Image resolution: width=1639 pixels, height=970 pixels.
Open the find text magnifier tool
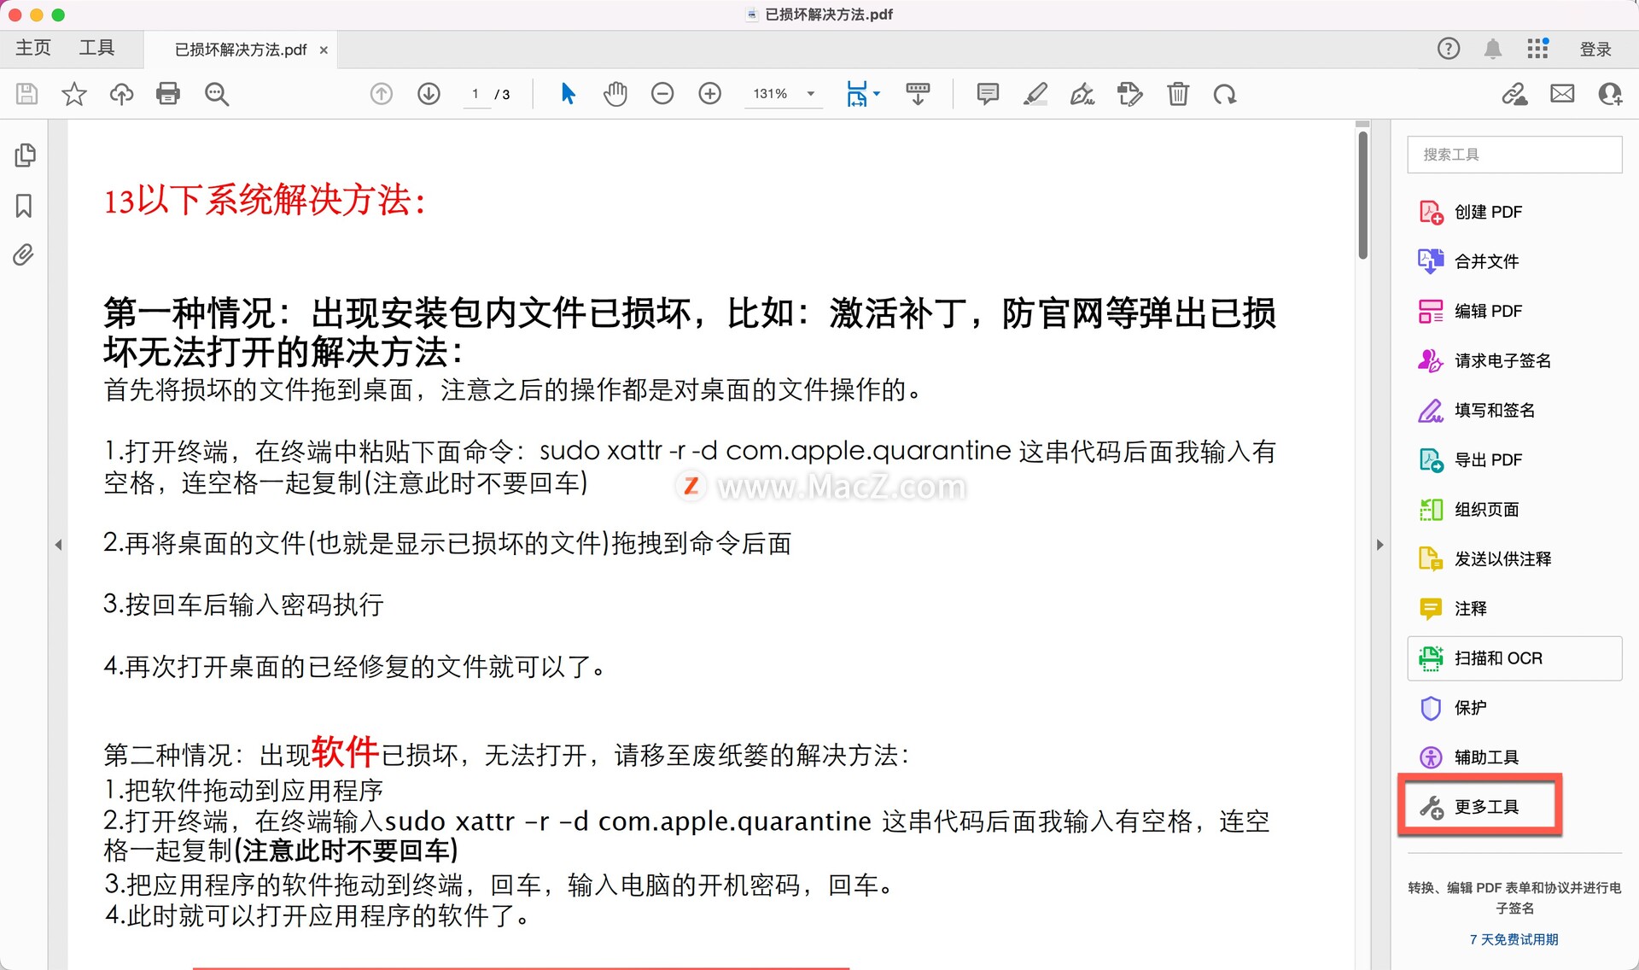[217, 94]
